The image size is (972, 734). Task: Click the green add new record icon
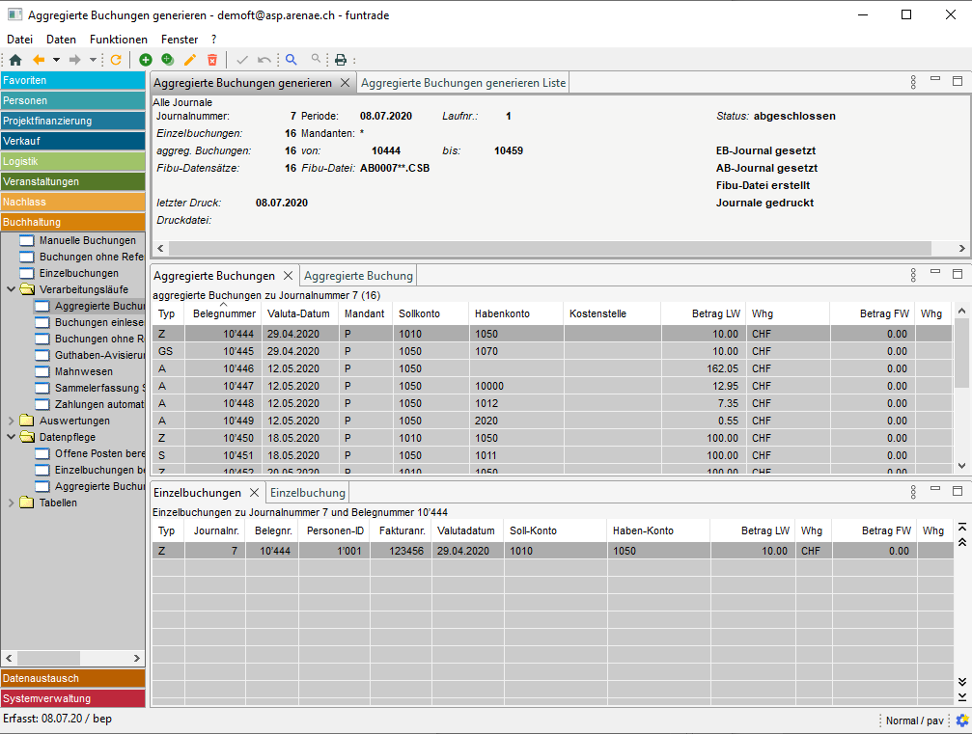(x=146, y=60)
